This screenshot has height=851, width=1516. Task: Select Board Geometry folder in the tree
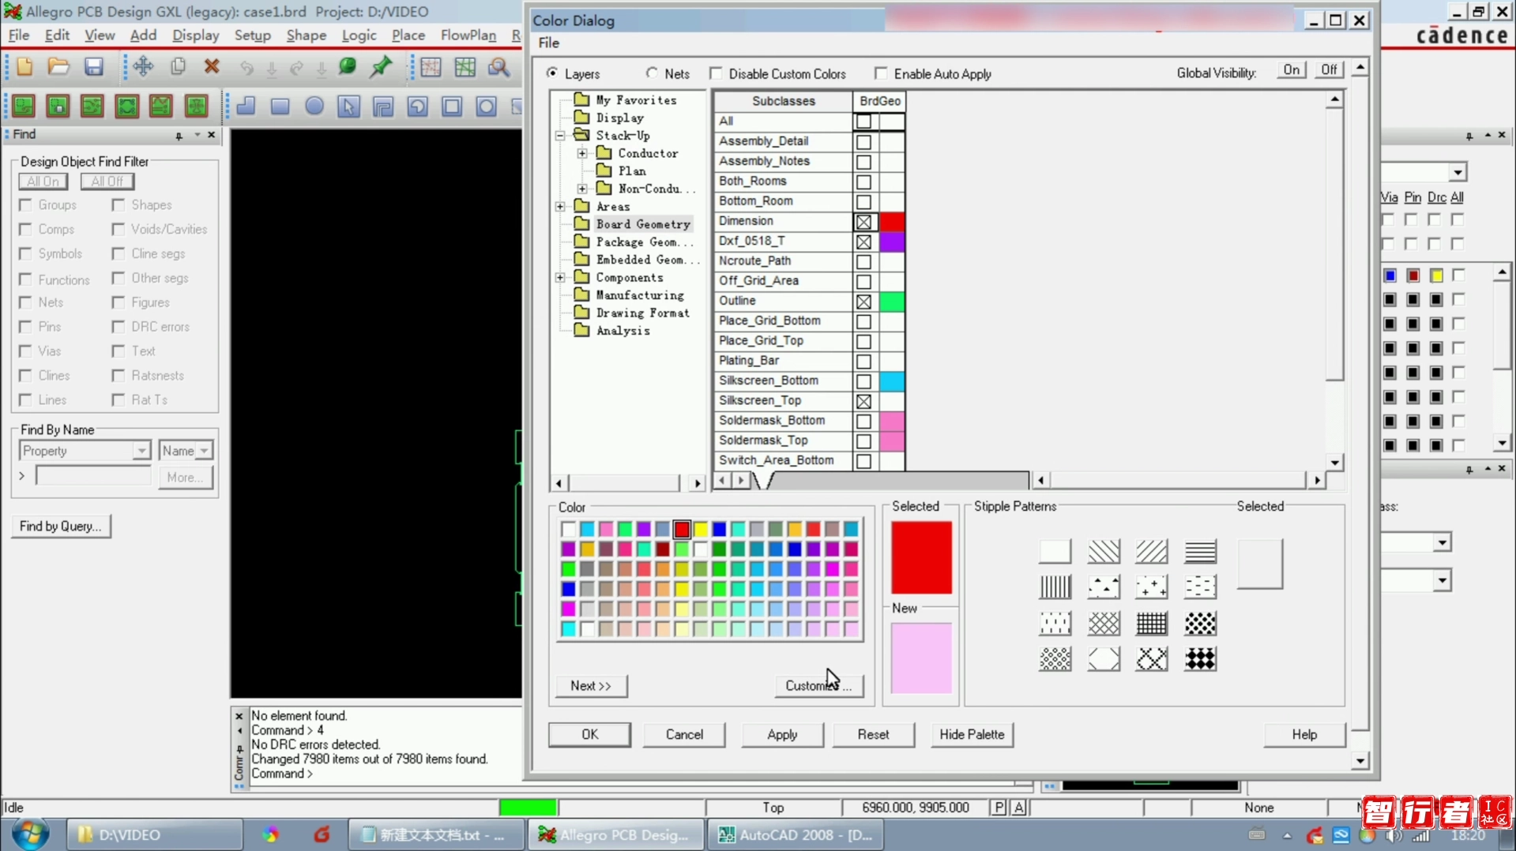(x=643, y=224)
